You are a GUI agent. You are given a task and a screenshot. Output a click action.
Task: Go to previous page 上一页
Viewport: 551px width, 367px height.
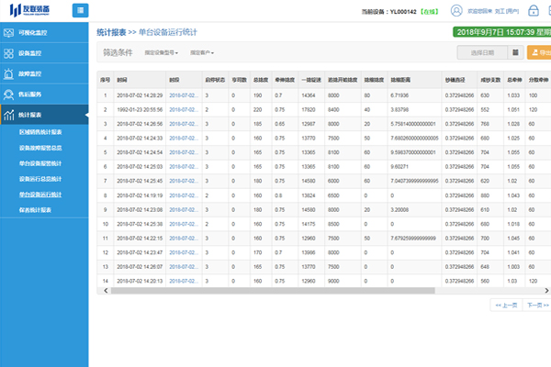click(505, 304)
